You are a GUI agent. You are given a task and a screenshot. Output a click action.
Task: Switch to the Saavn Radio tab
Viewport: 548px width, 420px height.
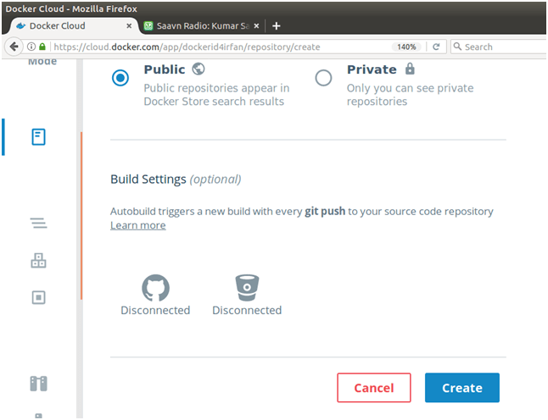click(202, 25)
